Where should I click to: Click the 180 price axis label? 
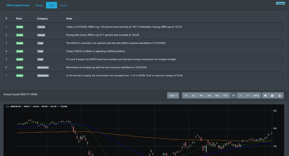pyautogui.click(x=275, y=111)
